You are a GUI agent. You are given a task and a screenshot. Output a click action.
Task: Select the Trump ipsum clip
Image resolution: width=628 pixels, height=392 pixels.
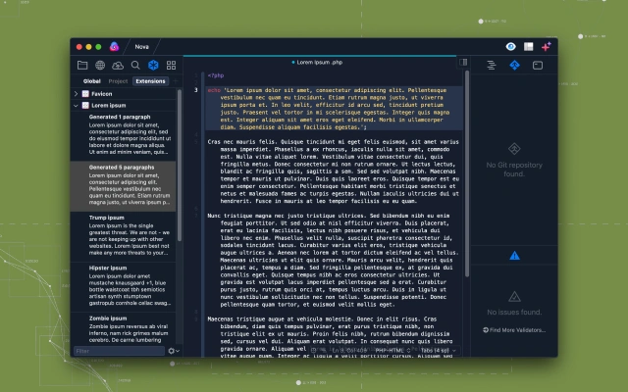tap(124, 236)
